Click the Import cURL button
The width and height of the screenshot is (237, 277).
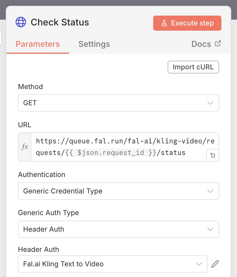pos(193,67)
